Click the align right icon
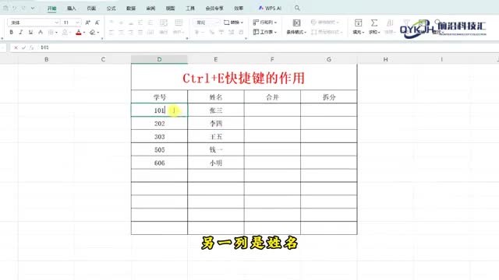Image resolution: width=499 pixels, height=280 pixels. coord(131,32)
